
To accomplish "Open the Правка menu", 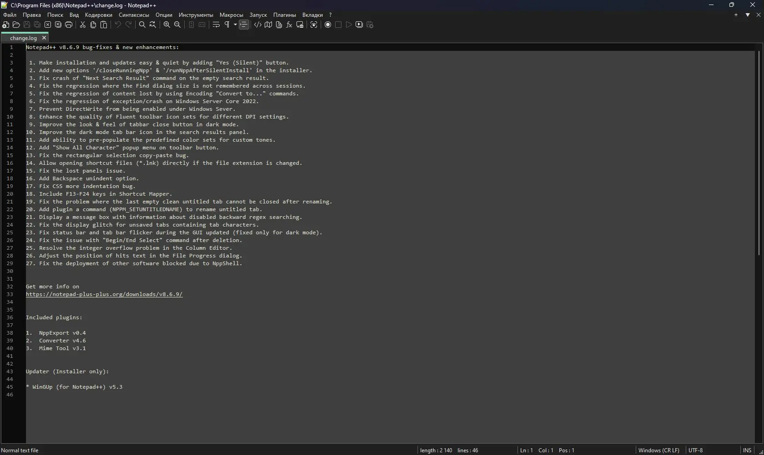I will (x=32, y=15).
